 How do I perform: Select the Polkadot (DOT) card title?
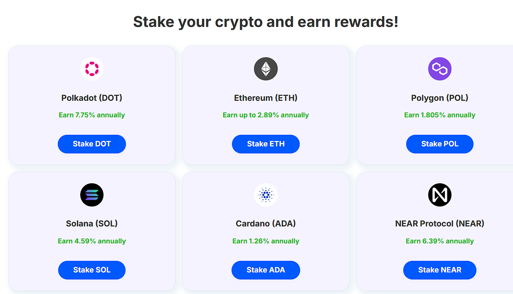coord(92,98)
